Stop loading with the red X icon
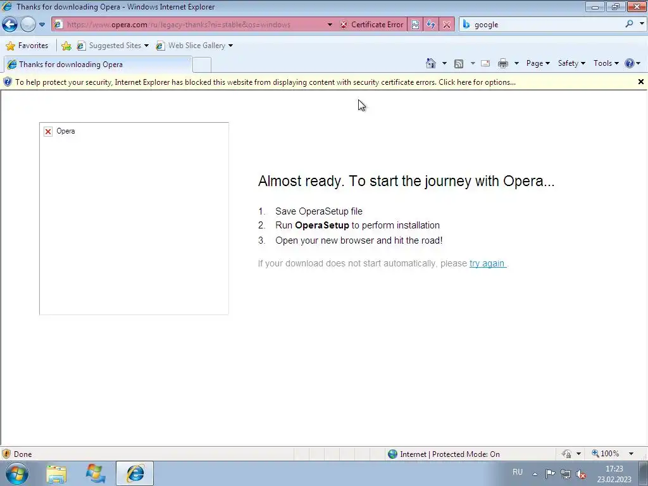Image resolution: width=648 pixels, height=486 pixels. click(447, 25)
